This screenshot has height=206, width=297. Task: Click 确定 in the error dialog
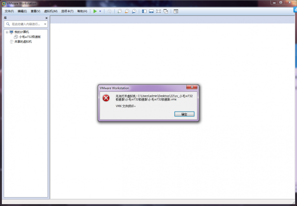pyautogui.click(x=184, y=114)
